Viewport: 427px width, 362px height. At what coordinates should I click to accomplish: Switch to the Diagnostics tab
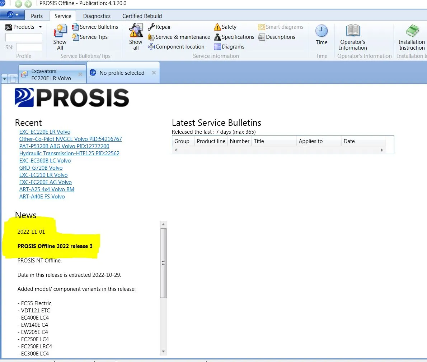(97, 16)
